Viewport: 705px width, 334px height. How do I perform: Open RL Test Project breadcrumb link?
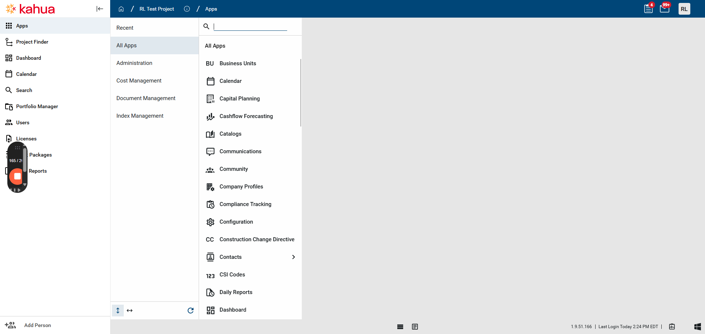click(x=157, y=9)
